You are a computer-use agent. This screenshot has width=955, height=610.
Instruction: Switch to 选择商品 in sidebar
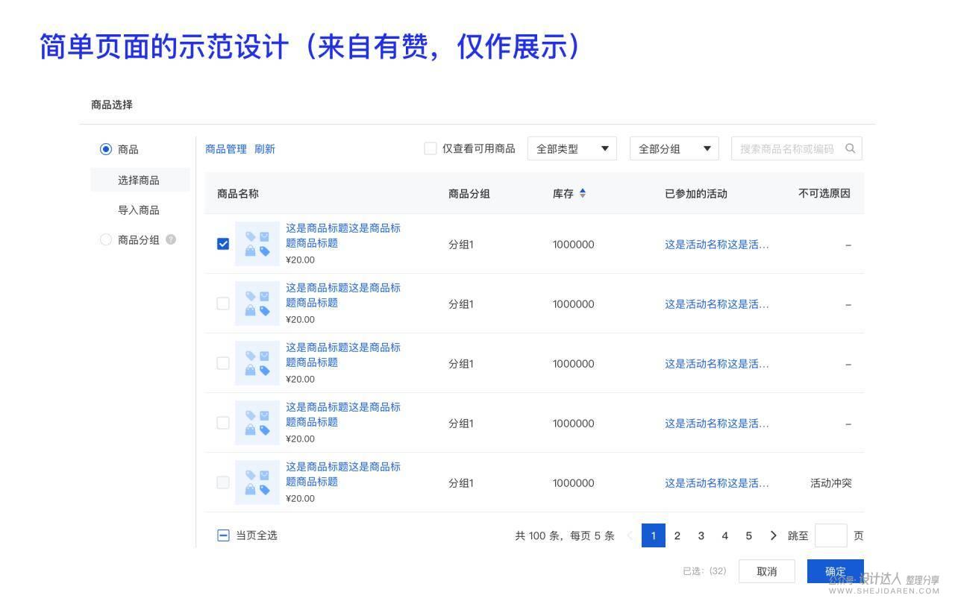click(x=140, y=180)
